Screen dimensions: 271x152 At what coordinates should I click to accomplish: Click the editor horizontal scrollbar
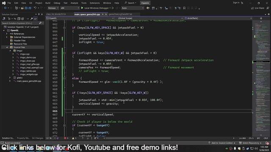tap(138, 138)
